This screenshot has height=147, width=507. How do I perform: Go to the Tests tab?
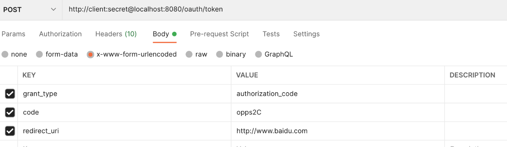tap(271, 34)
